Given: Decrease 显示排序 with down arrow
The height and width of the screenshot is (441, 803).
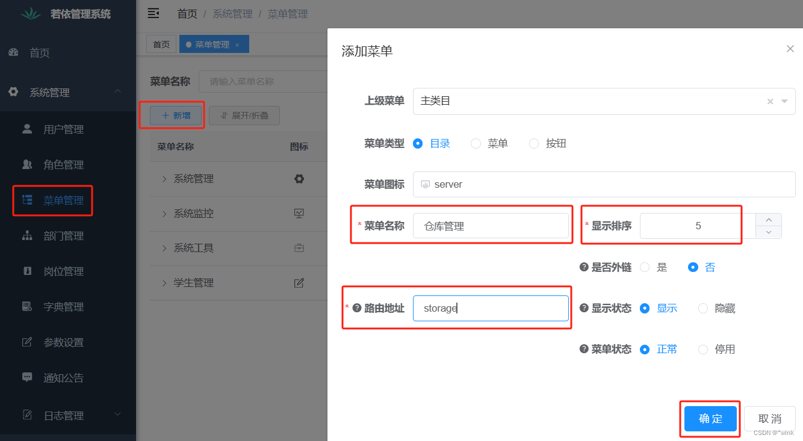Looking at the screenshot, I should 769,232.
